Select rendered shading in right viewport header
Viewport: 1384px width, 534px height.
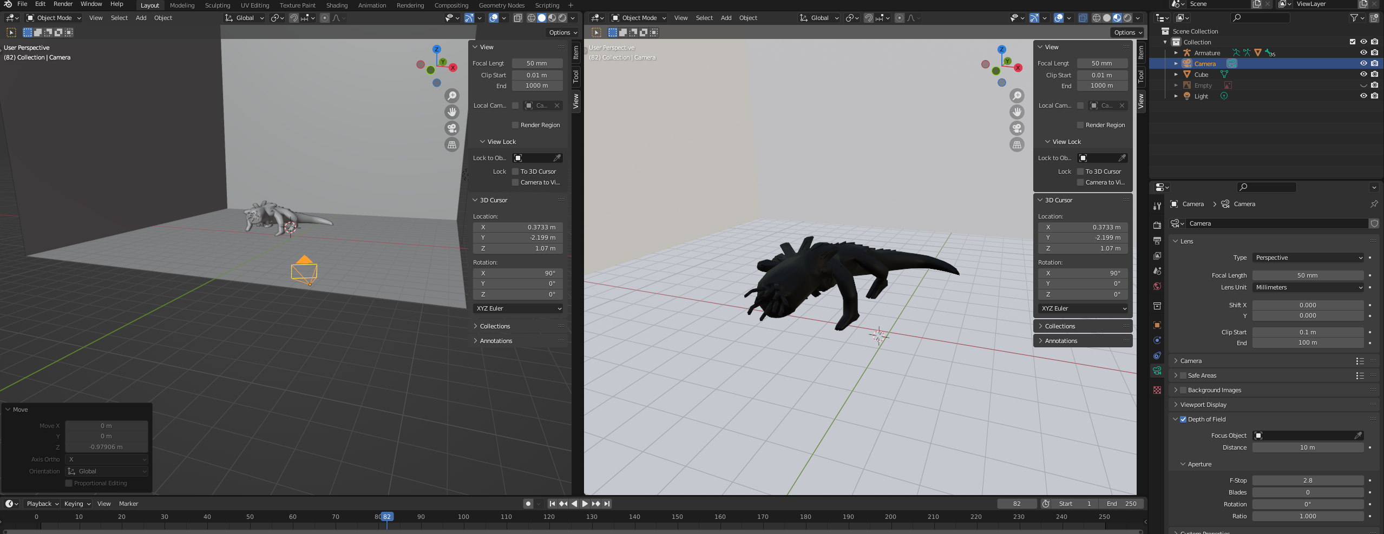(1127, 18)
